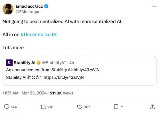159x113 pixels.
Task: Click the Stability AI quoted account name
Action: pyautogui.click(x=24, y=63)
